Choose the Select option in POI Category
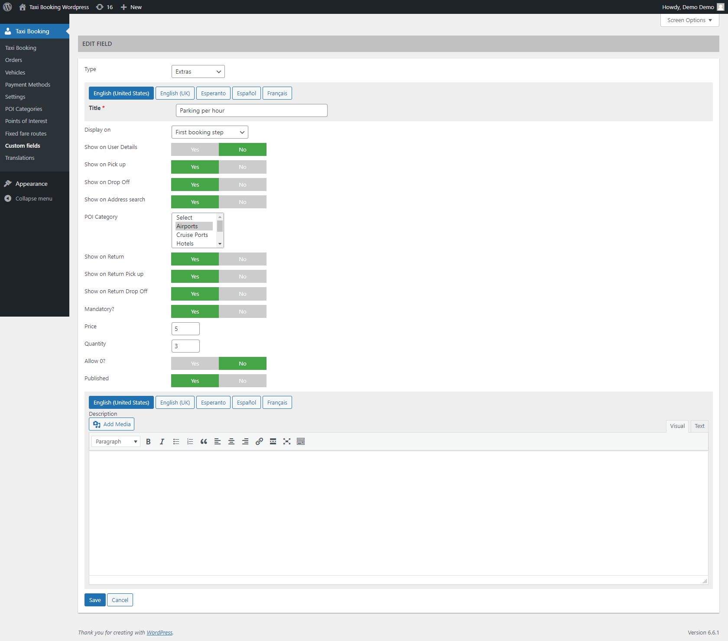 (x=194, y=217)
